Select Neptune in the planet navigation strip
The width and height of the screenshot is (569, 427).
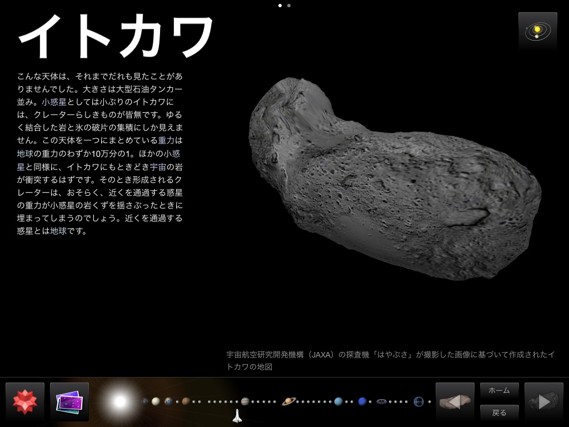[362, 401]
